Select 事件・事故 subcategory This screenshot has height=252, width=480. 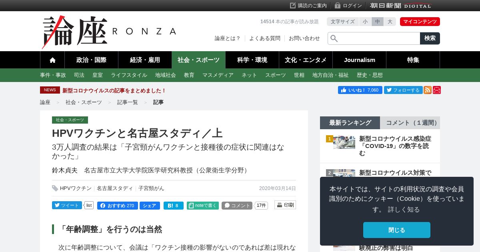click(53, 75)
